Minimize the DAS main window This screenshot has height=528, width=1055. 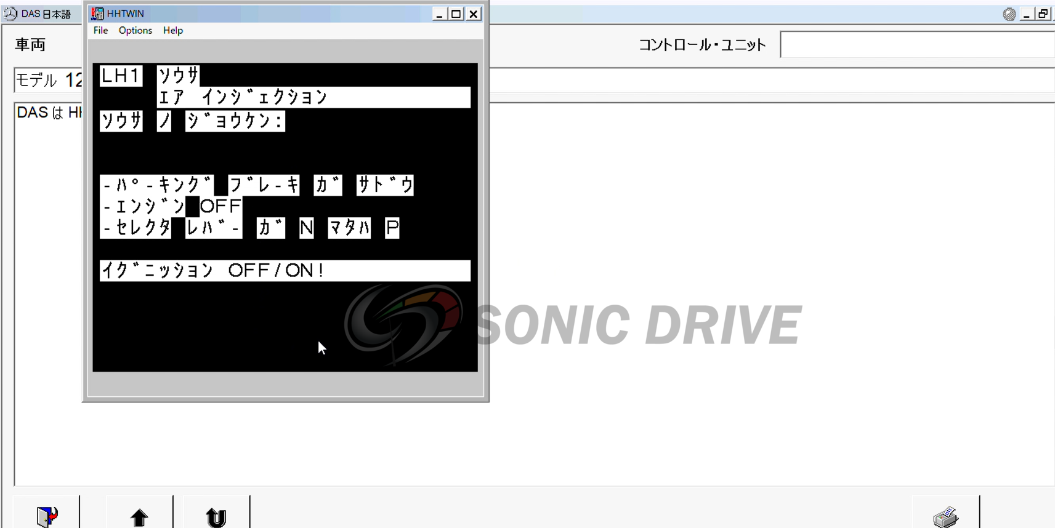[x=1026, y=14]
